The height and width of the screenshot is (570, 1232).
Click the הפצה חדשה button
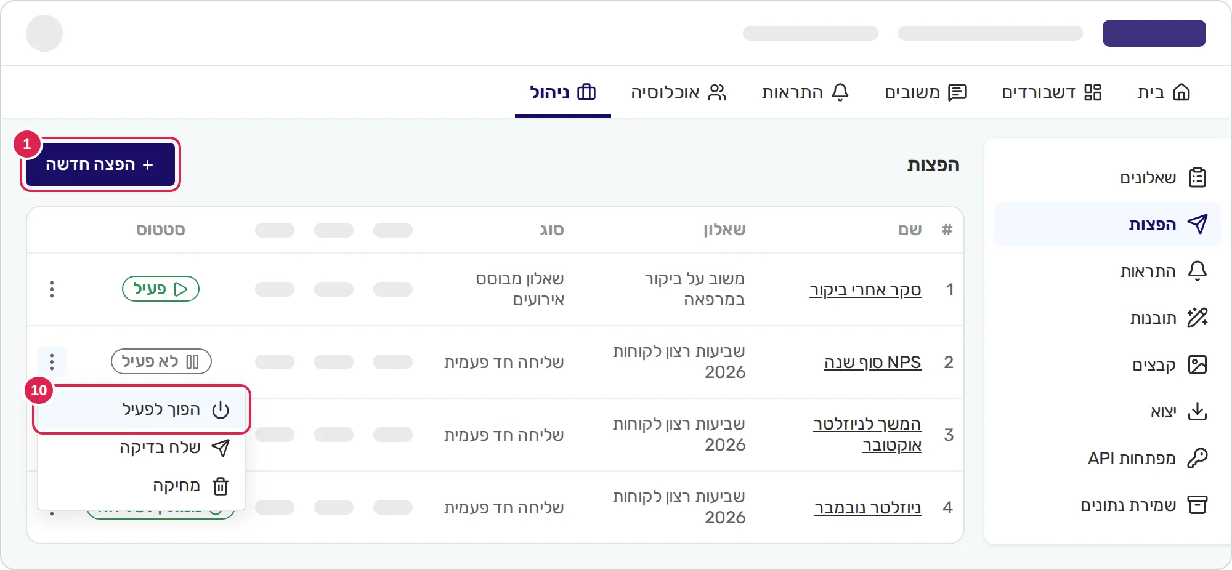tap(100, 164)
